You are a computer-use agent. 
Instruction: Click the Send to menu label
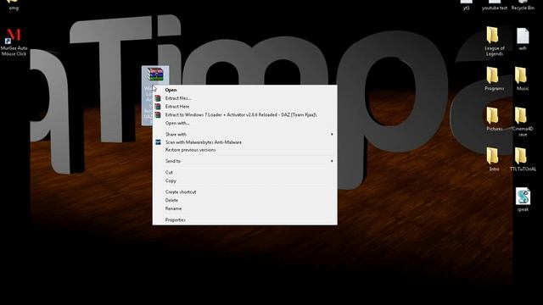click(x=173, y=161)
